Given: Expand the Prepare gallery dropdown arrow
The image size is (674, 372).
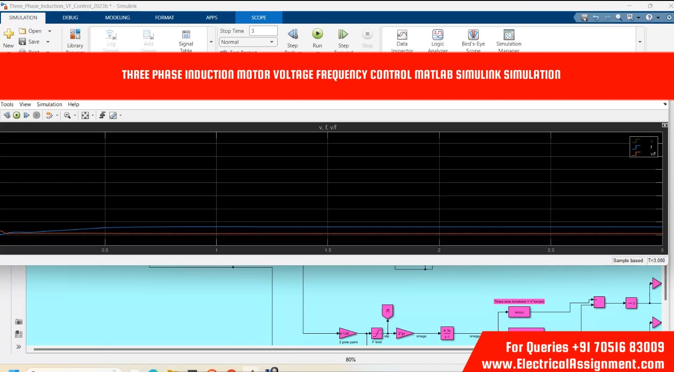Looking at the screenshot, I should 211,41.
